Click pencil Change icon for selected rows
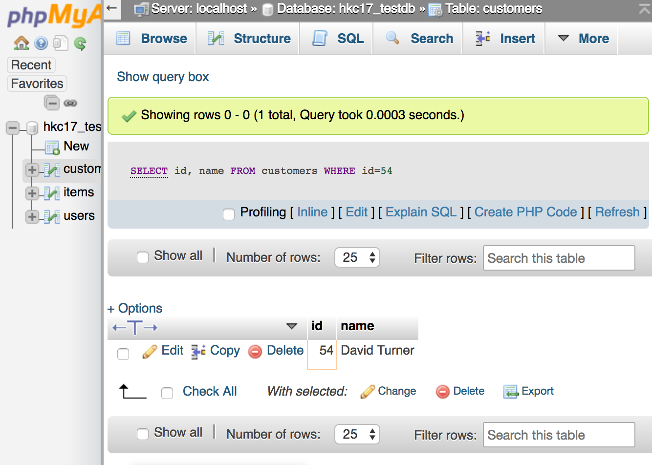Screen dimensions: 652x465 pyautogui.click(x=368, y=392)
